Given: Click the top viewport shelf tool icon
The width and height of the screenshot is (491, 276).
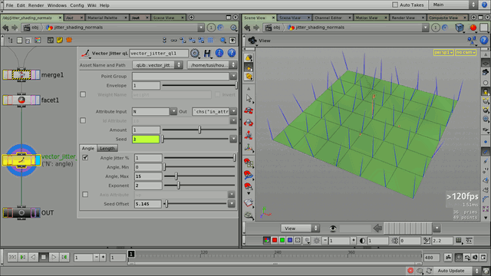Looking at the screenshot, I should [x=249, y=58].
